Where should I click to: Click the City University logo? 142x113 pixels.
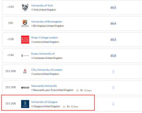click(25, 72)
